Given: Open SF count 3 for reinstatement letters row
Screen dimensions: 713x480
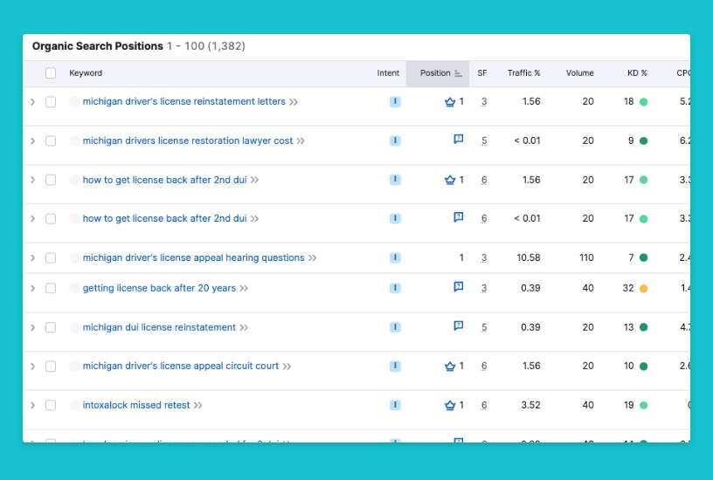Looking at the screenshot, I should [484, 102].
